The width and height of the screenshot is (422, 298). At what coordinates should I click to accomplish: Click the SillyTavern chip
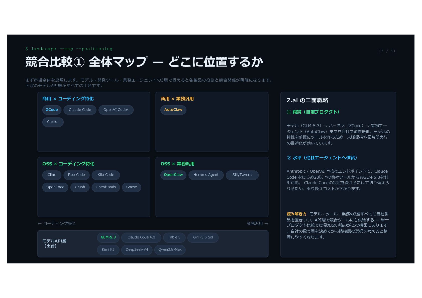242,175
